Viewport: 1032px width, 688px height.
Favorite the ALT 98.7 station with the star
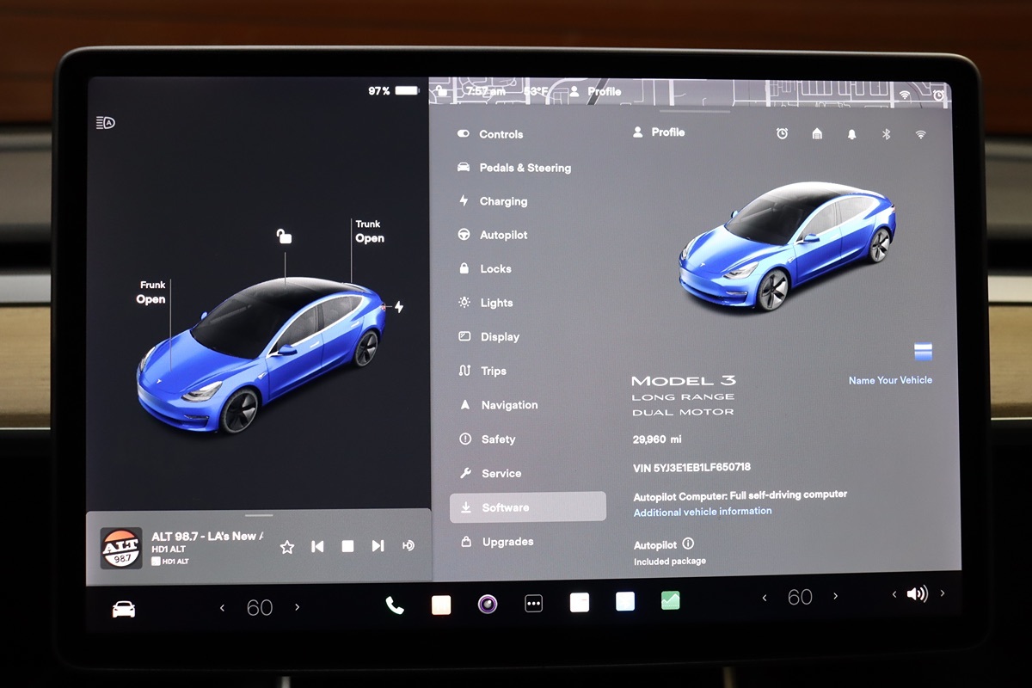287,546
